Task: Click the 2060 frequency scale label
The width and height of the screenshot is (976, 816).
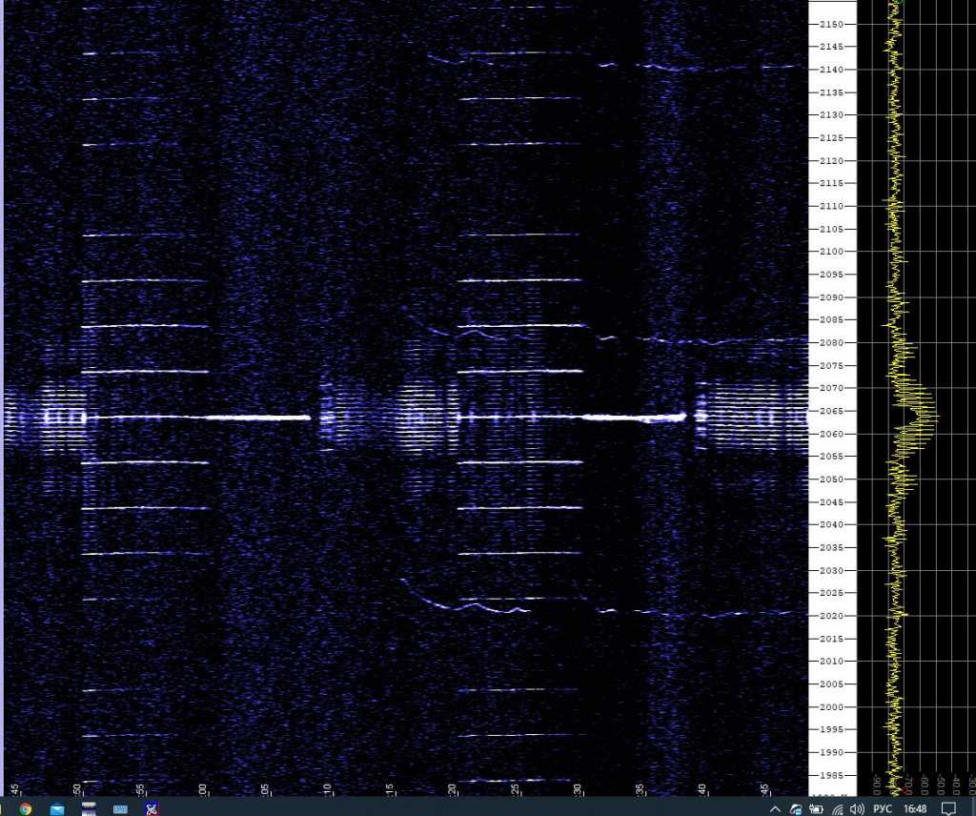Action: pyautogui.click(x=831, y=434)
